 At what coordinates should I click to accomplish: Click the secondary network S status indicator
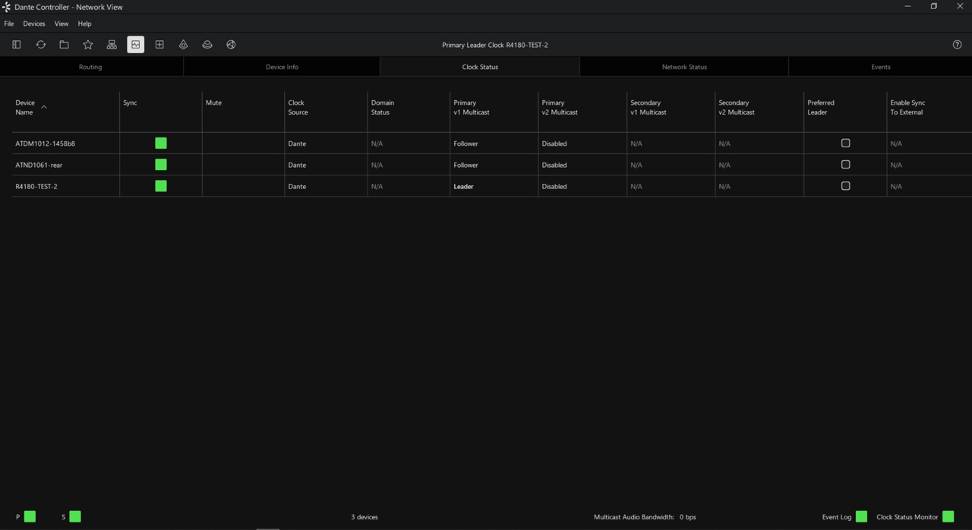(75, 516)
